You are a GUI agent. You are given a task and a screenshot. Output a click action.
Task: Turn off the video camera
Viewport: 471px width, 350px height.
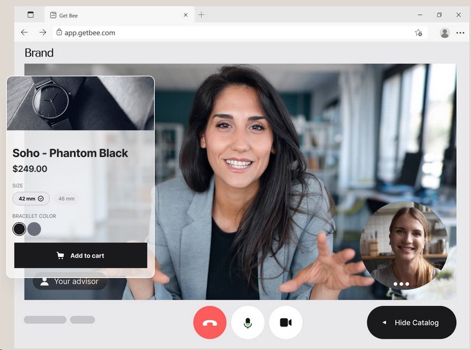point(286,323)
